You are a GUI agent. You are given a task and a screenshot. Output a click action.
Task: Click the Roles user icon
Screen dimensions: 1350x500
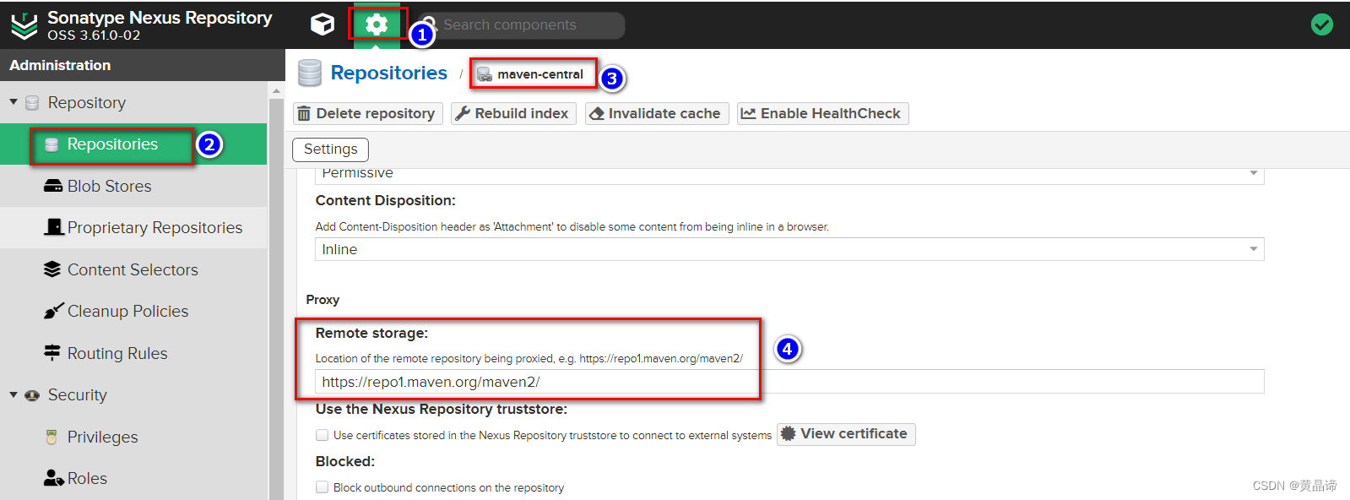pyautogui.click(x=54, y=478)
